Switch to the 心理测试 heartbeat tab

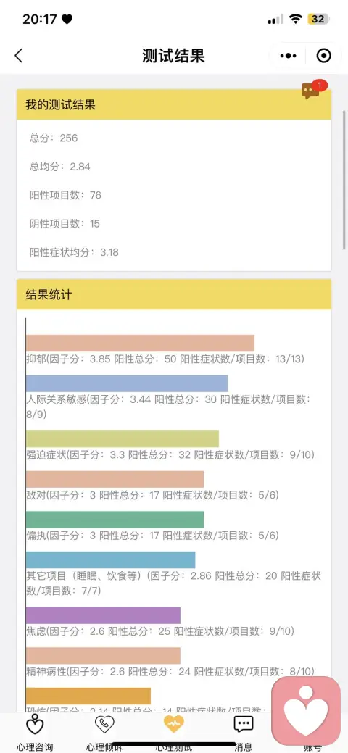pos(173,724)
